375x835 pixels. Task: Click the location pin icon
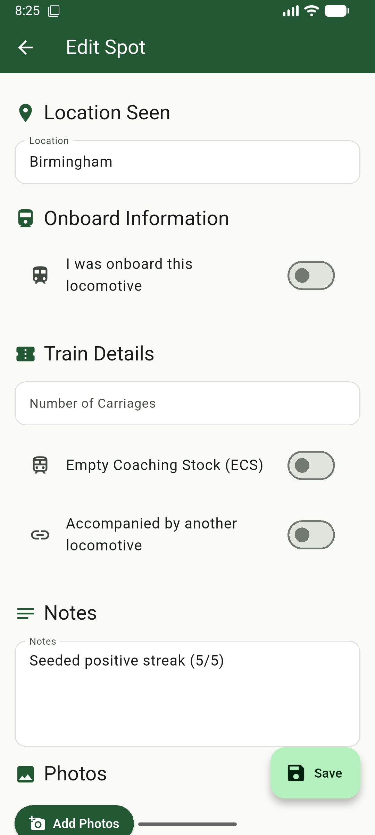pyautogui.click(x=25, y=113)
